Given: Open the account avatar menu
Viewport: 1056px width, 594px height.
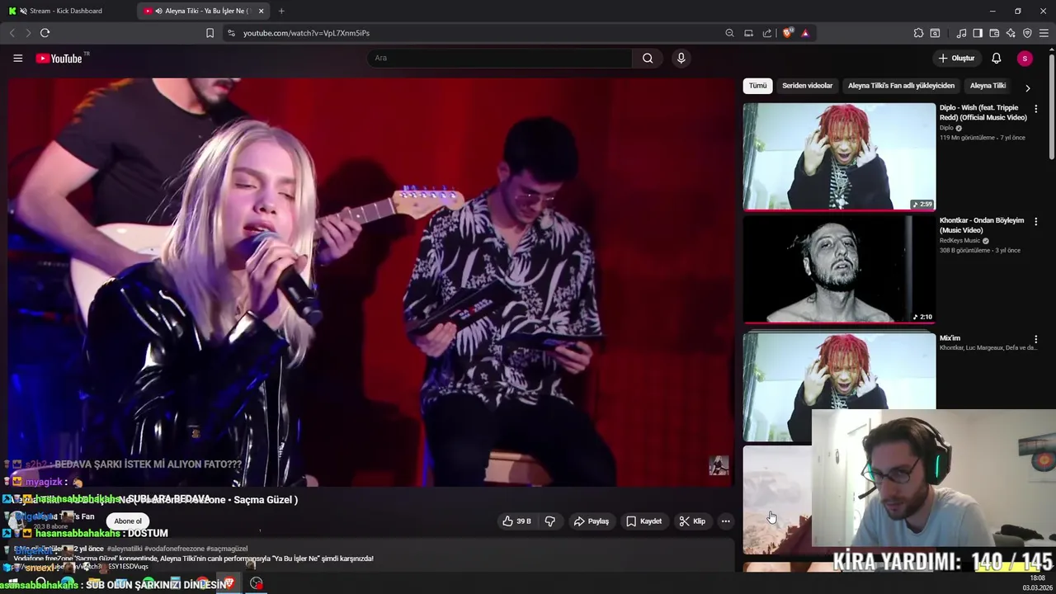Looking at the screenshot, I should click(1025, 58).
